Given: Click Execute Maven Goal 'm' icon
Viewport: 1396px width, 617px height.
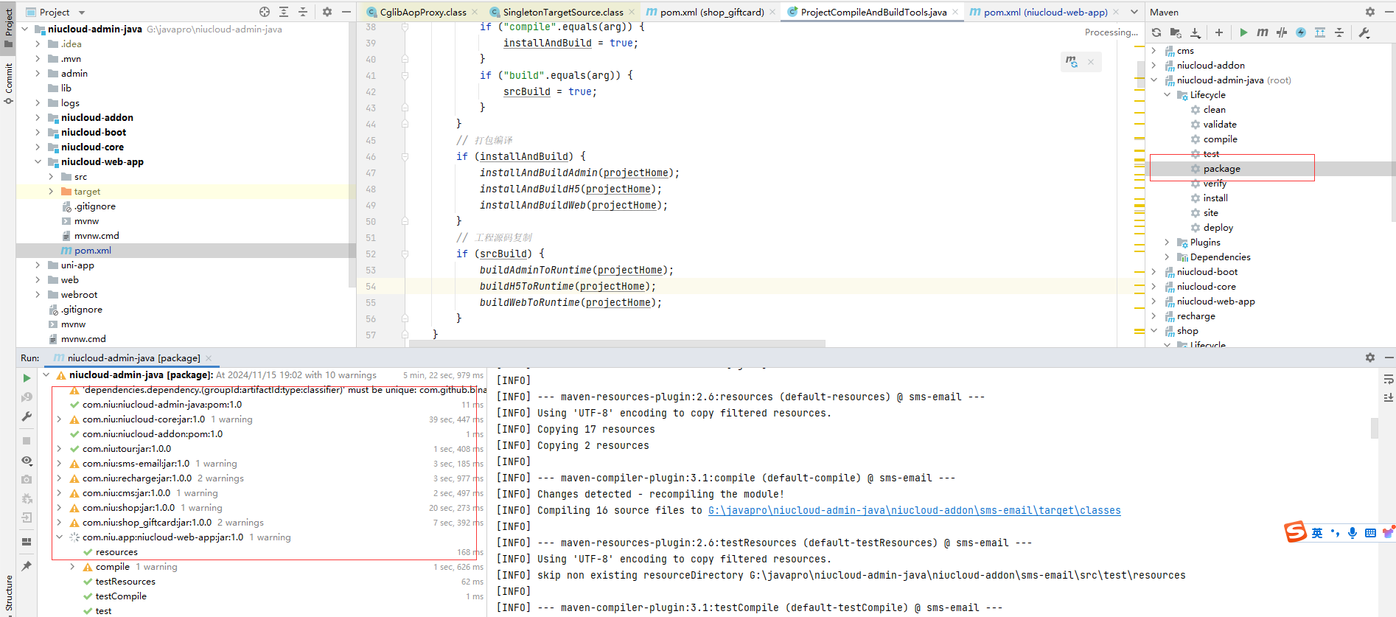Looking at the screenshot, I should pos(1263,32).
